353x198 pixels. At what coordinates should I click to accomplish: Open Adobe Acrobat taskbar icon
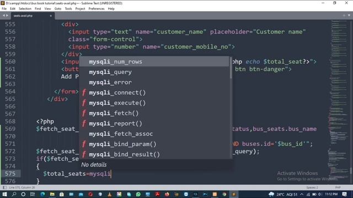157,194
